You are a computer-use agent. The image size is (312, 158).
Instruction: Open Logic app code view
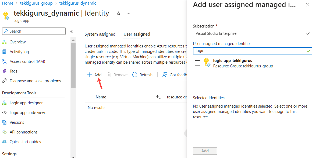pyautogui.click(x=27, y=112)
